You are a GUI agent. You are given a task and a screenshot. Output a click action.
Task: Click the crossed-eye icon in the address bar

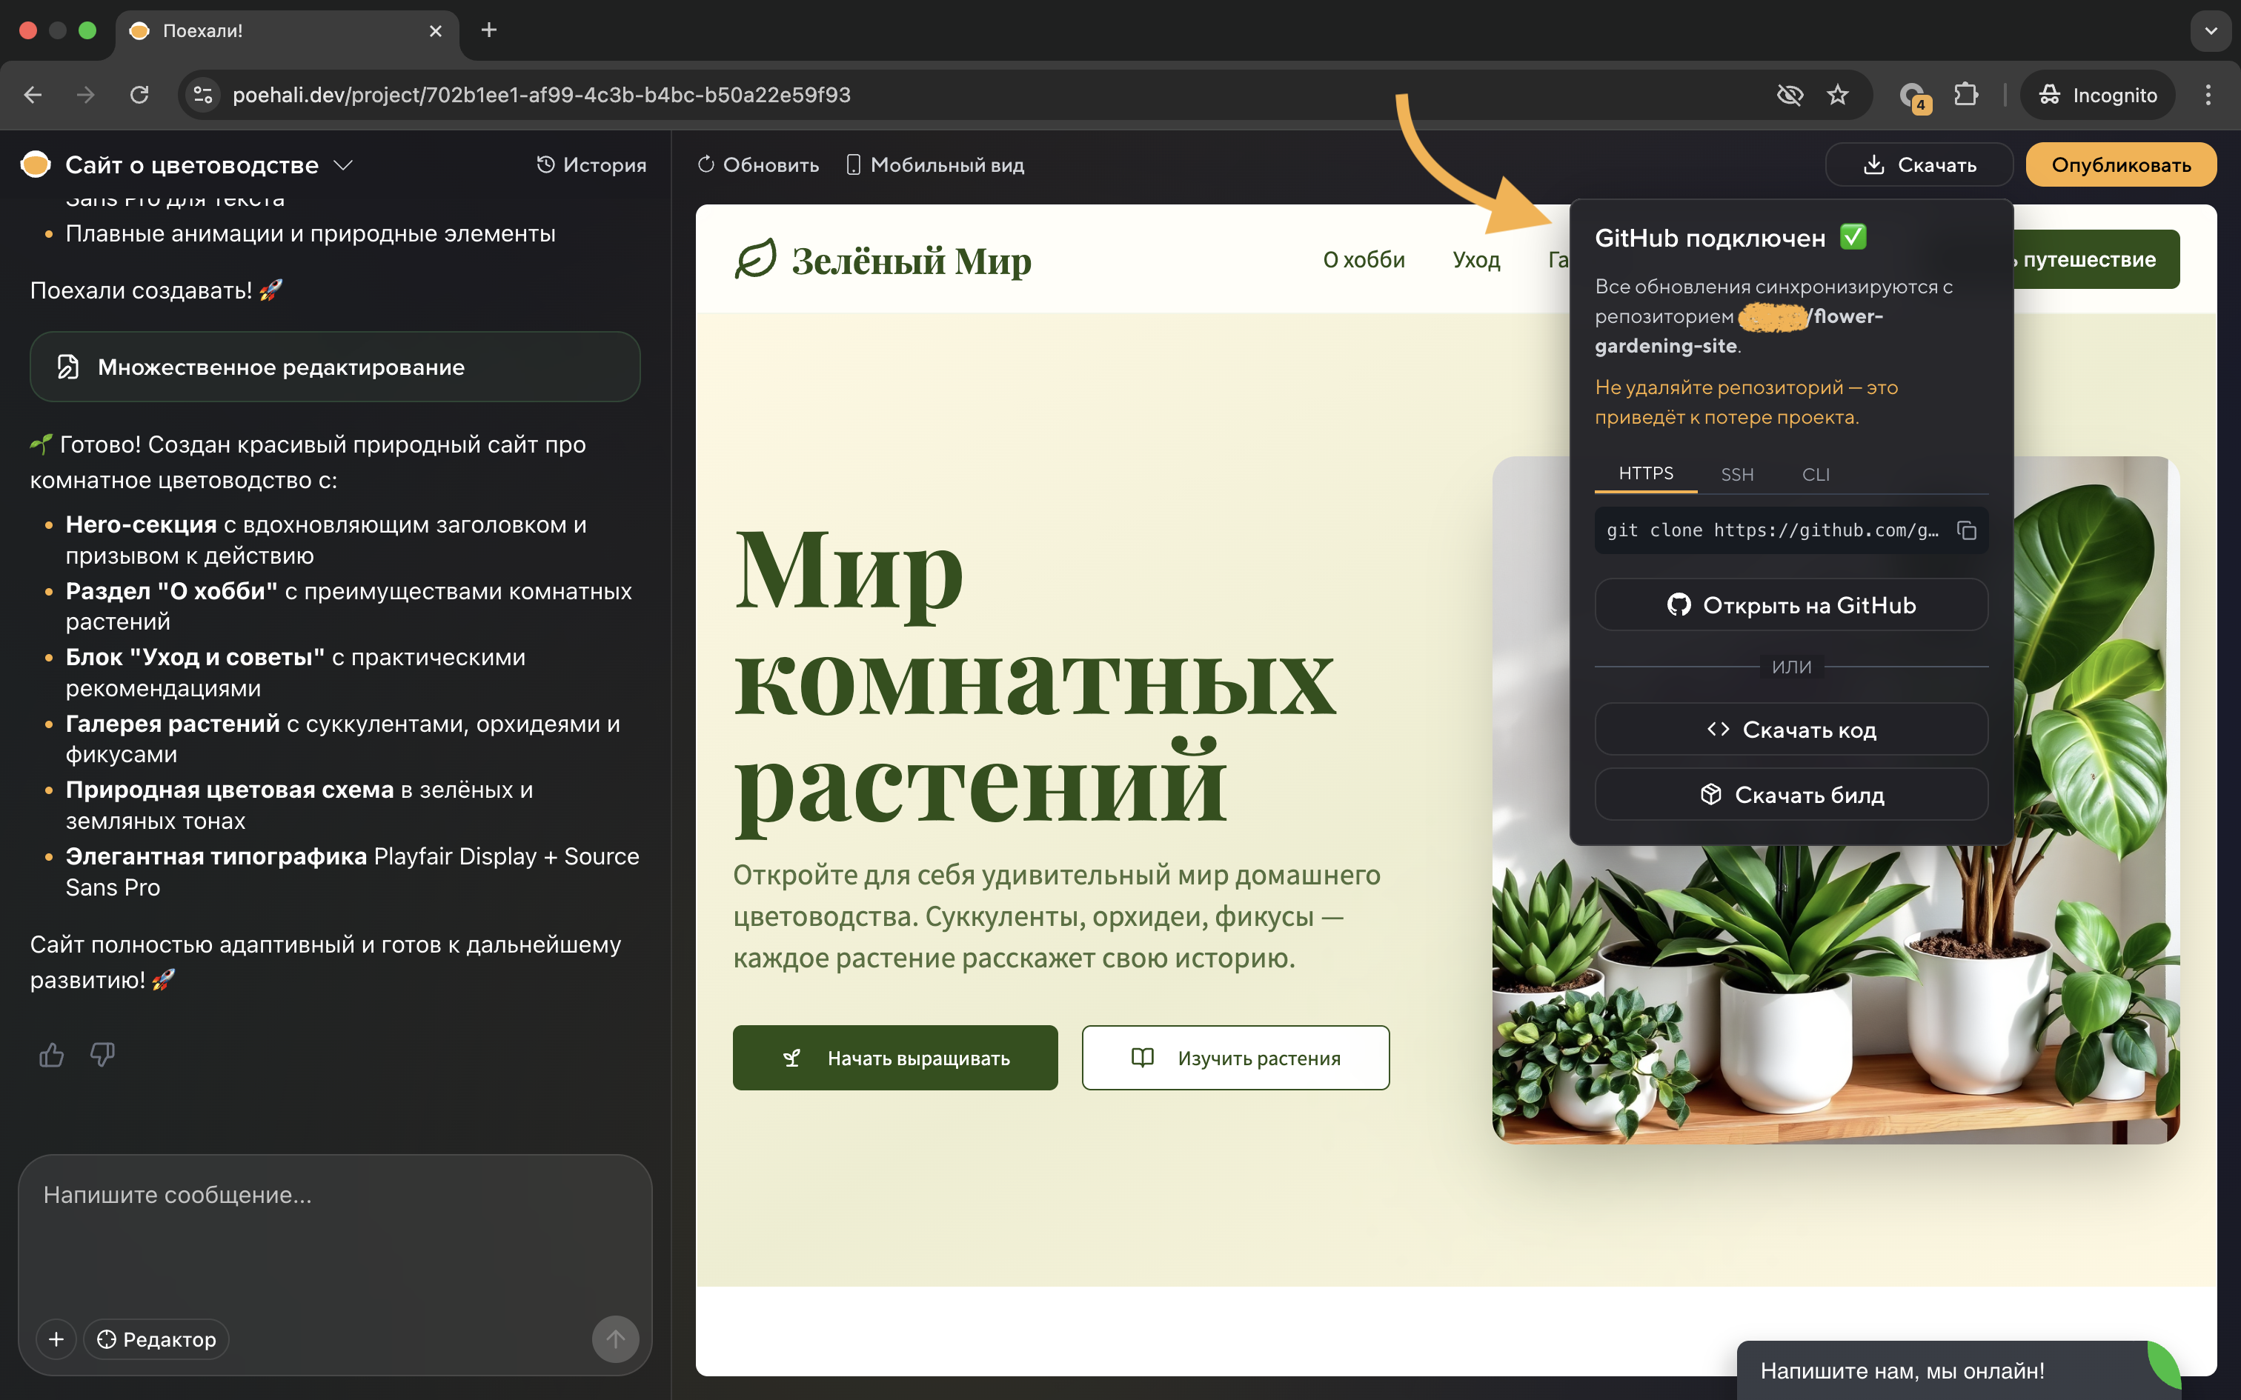(1791, 93)
